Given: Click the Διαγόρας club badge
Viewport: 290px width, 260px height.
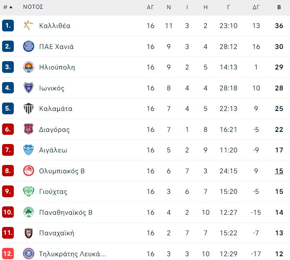Looking at the screenshot, I should coord(28,129).
